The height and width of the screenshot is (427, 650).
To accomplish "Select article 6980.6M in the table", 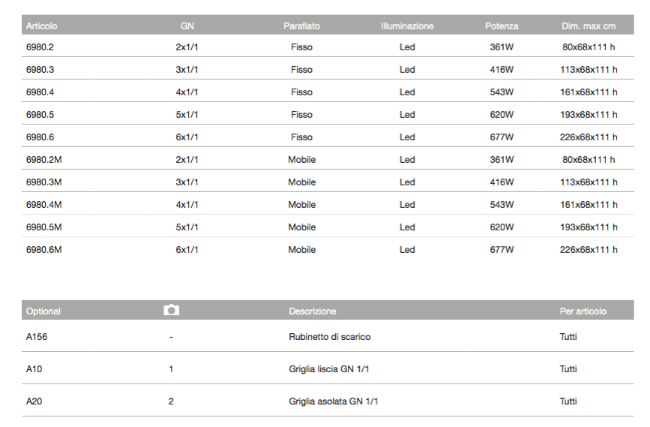I will pyautogui.click(x=44, y=249).
